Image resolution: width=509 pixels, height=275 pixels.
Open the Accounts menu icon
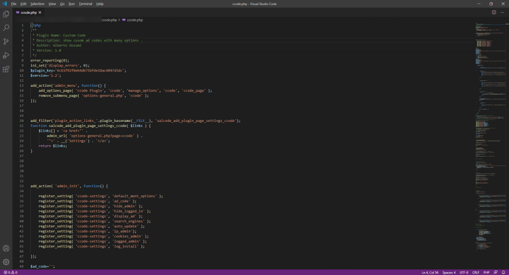[x=6, y=248]
